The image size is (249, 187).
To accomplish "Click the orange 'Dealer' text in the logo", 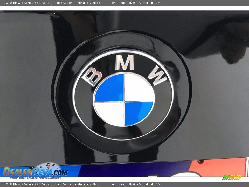I will [19, 171].
